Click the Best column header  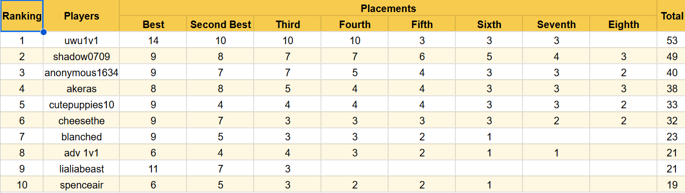point(153,24)
